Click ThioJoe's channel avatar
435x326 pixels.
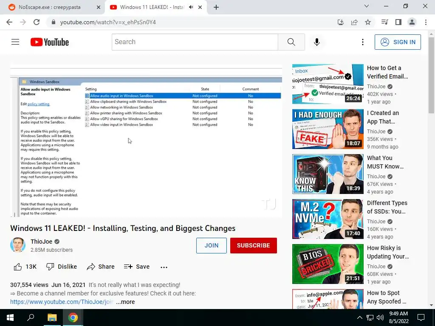[x=18, y=245]
